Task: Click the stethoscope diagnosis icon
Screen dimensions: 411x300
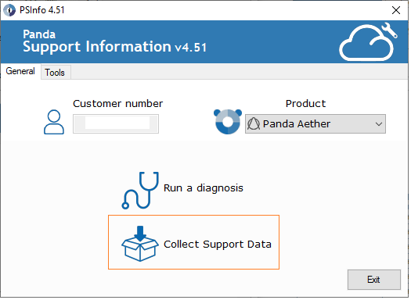Action: (x=141, y=191)
